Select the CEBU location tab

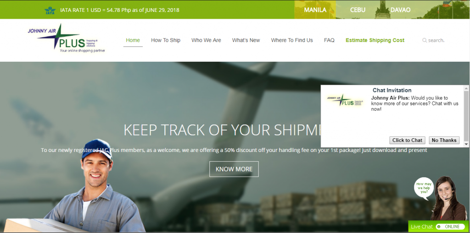point(358,10)
